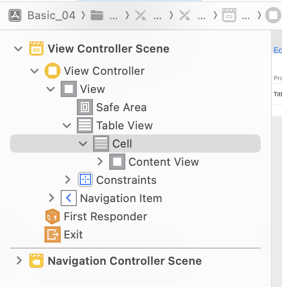Collapse the Table View chevron

tap(67, 125)
